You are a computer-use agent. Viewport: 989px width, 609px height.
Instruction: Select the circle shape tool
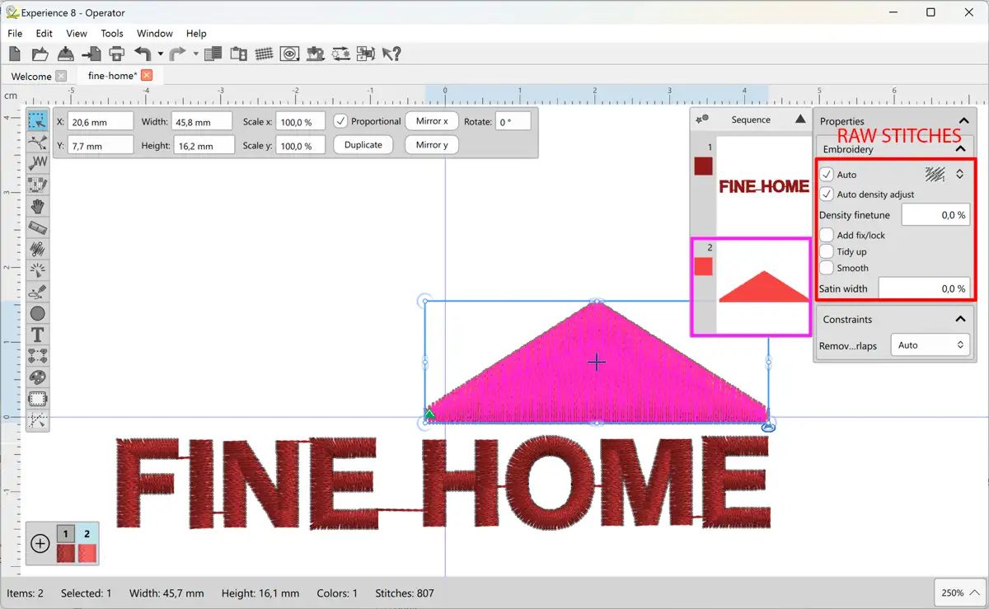pos(37,313)
